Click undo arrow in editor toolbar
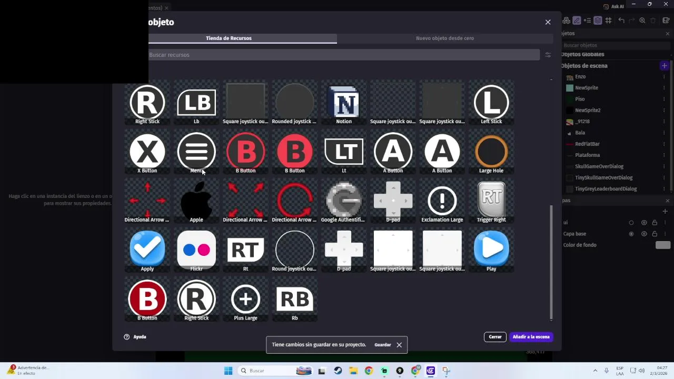The image size is (674, 379). click(x=621, y=21)
